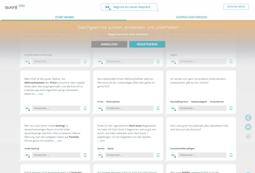Select the Start-Board tab
This screenshot has height=173, width=255.
(64, 17)
